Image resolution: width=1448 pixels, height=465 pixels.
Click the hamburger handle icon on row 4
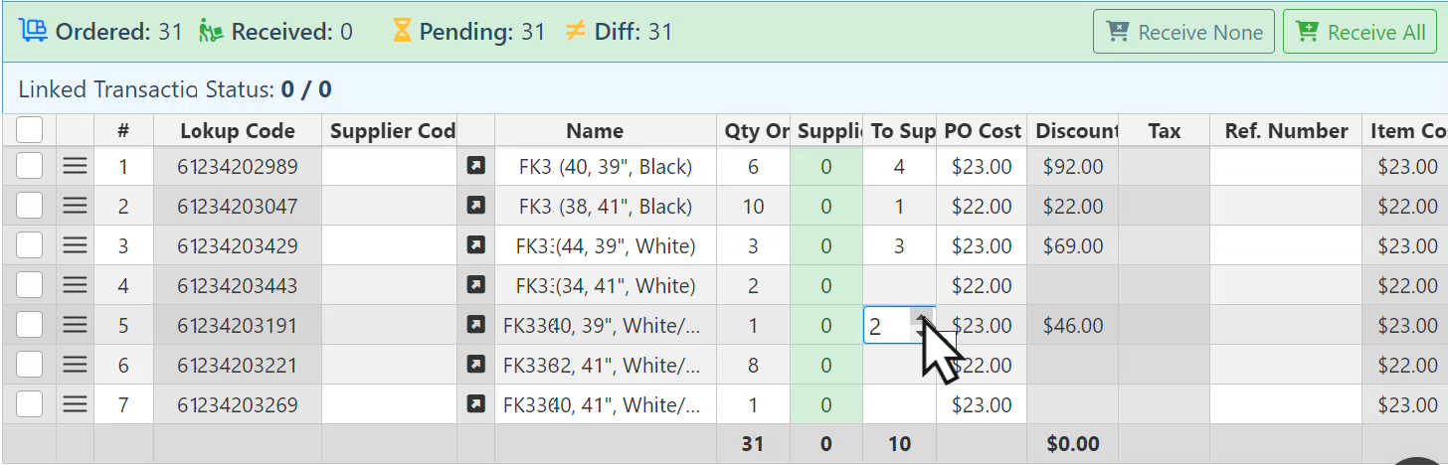(75, 285)
